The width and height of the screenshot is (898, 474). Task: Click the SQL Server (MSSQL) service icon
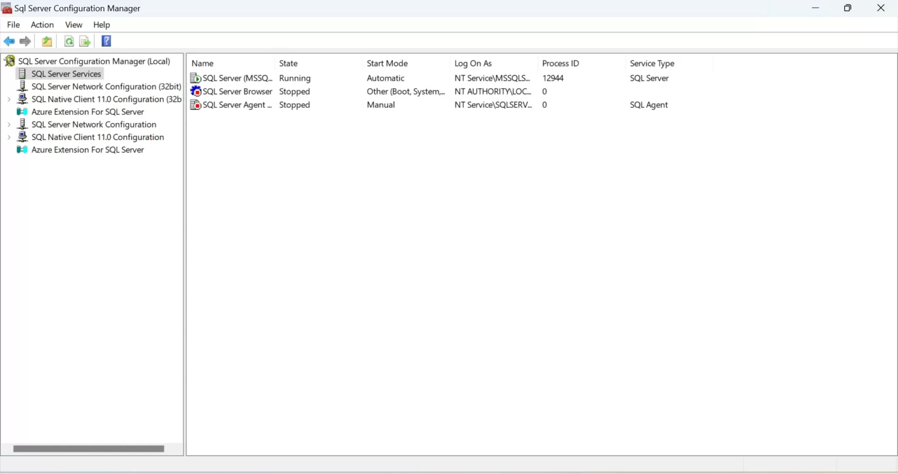click(195, 78)
